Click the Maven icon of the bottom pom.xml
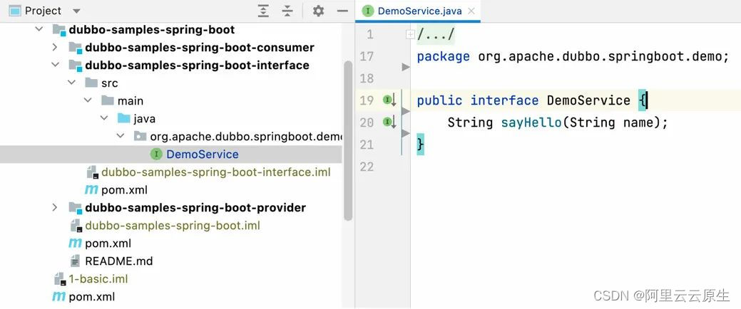 [59, 297]
